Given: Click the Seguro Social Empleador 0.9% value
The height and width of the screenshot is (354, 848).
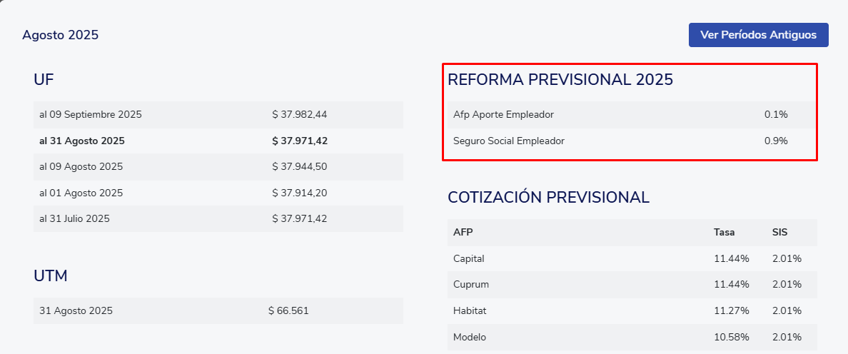Looking at the screenshot, I should tap(776, 141).
